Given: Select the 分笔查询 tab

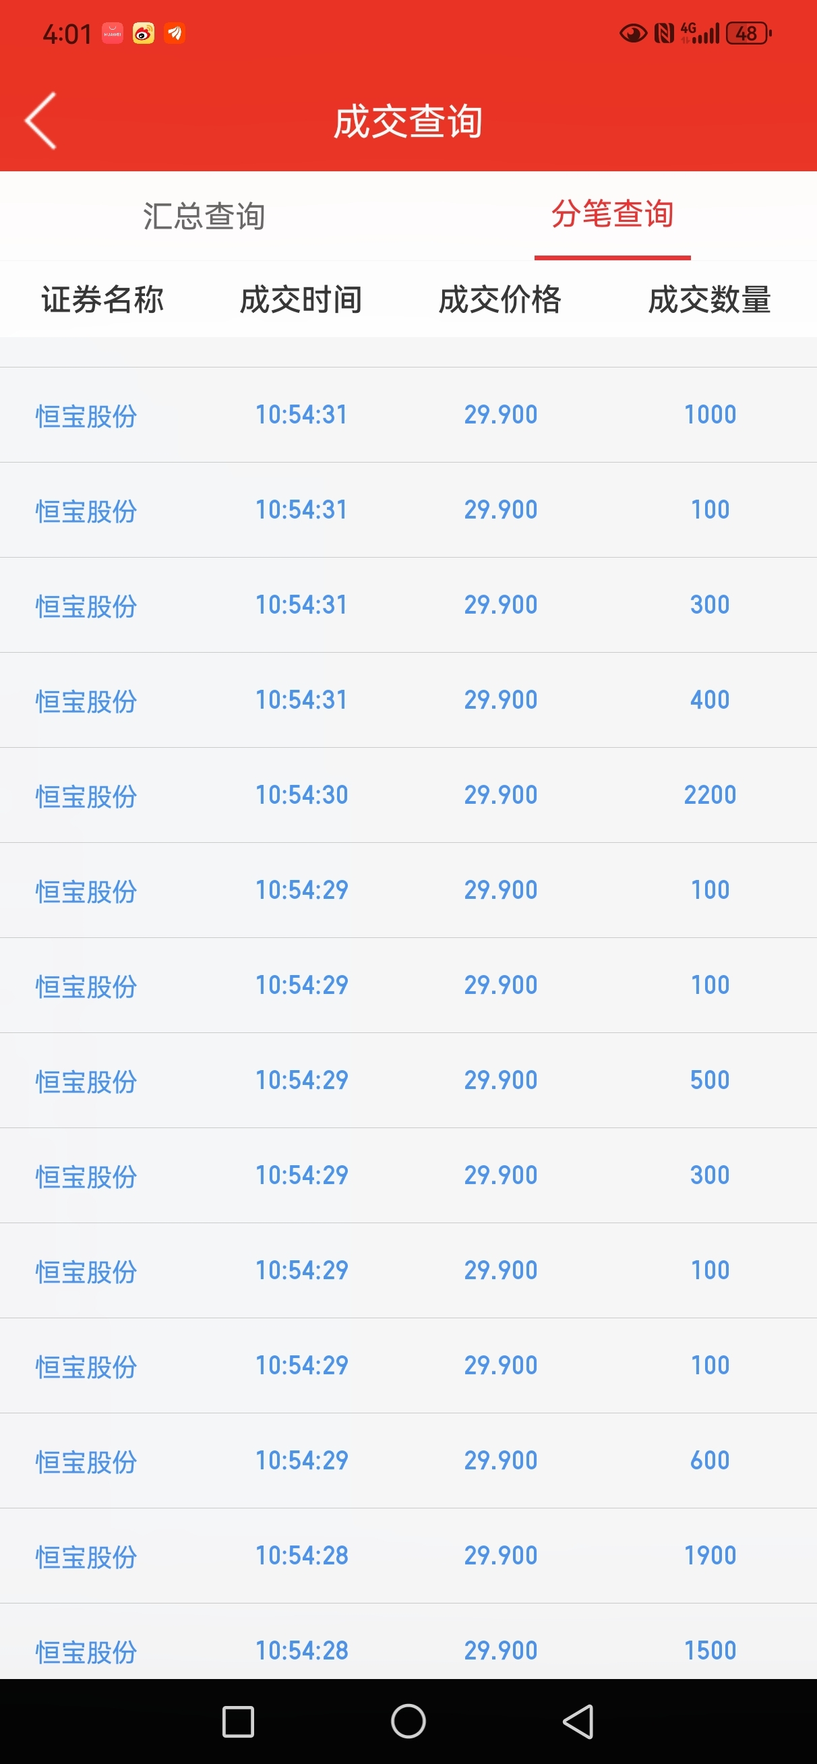Looking at the screenshot, I should pyautogui.click(x=612, y=214).
